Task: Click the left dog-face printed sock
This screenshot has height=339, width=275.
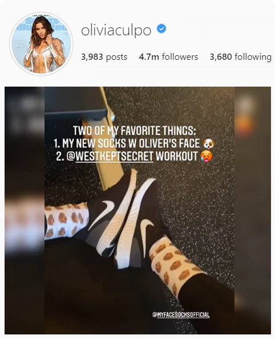Action: [67, 220]
